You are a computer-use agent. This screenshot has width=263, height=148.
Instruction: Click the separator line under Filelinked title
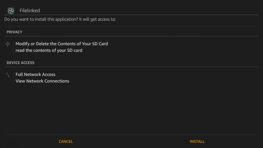pos(131,15)
